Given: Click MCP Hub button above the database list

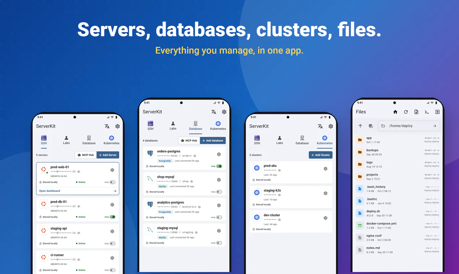Looking at the screenshot, I should (x=189, y=141).
